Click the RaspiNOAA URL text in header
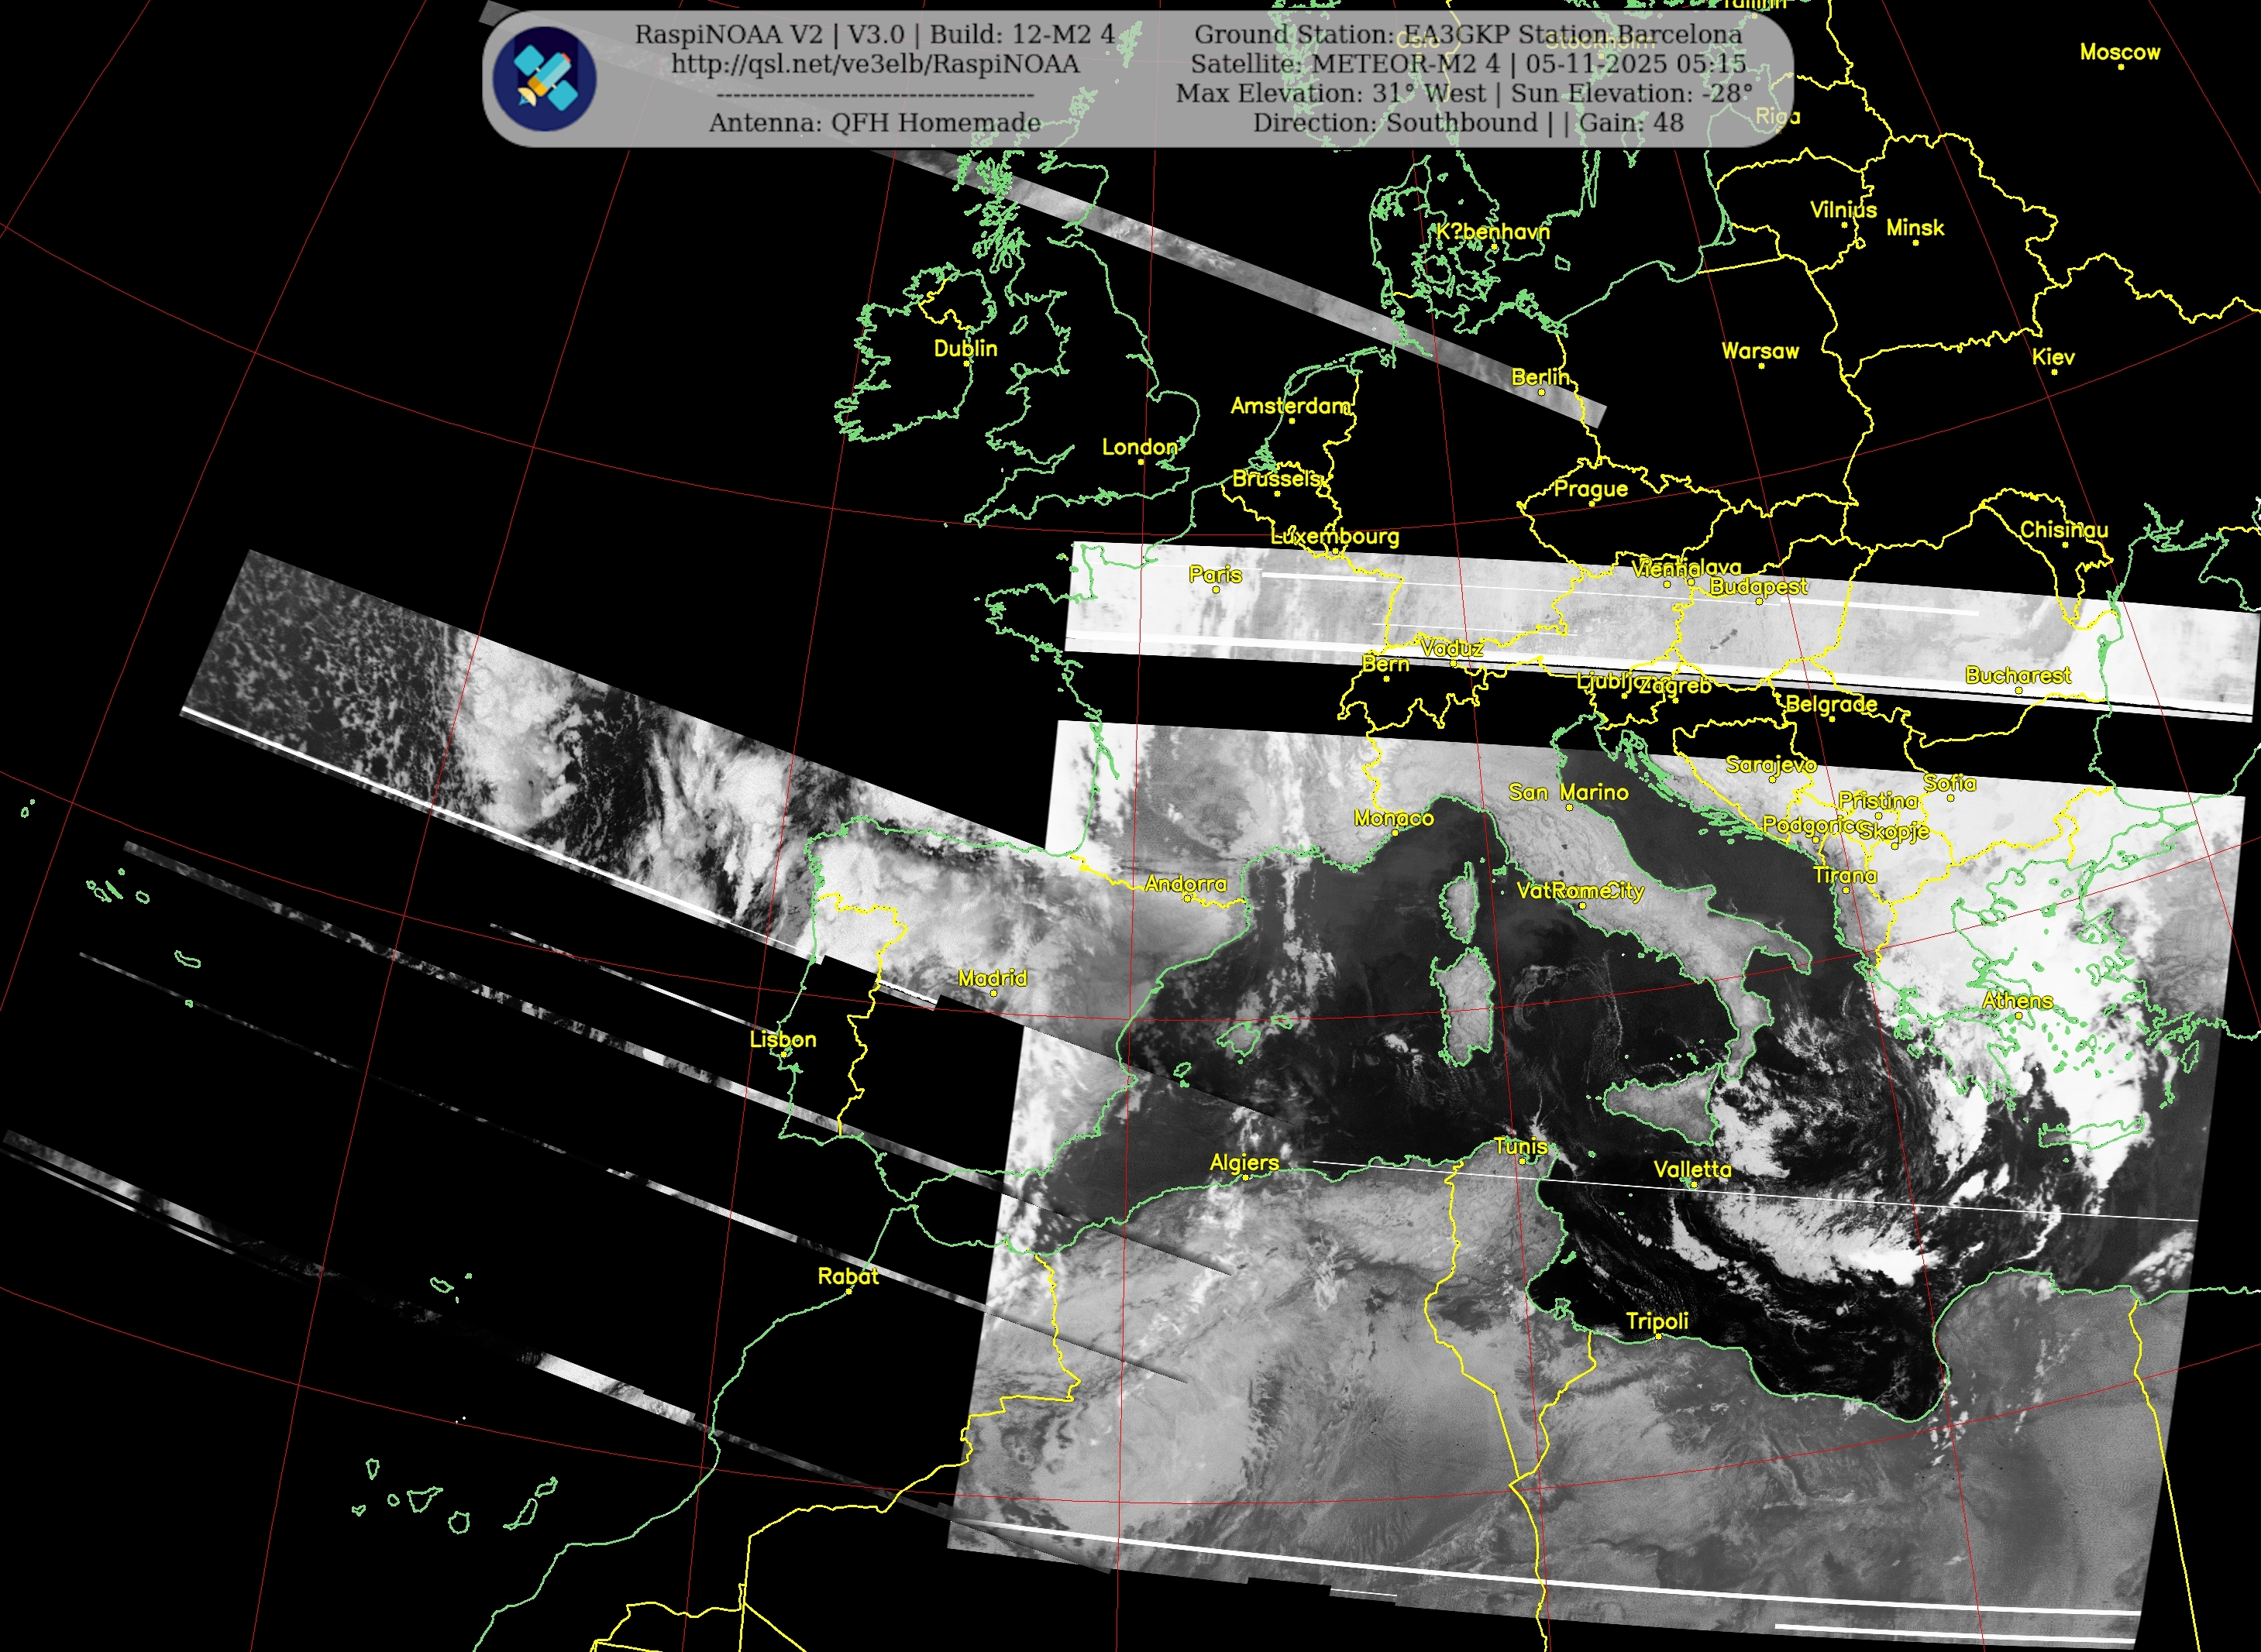 pyautogui.click(x=874, y=64)
